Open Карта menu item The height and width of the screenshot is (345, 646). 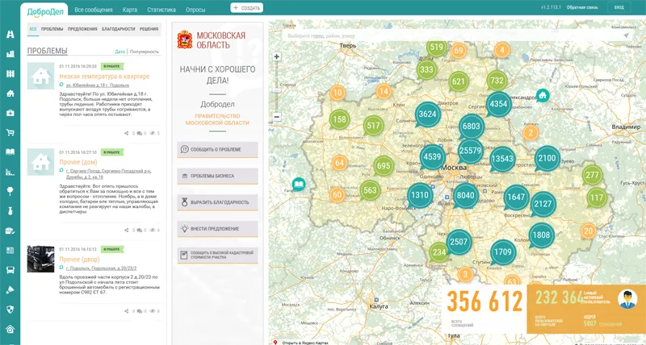point(130,10)
